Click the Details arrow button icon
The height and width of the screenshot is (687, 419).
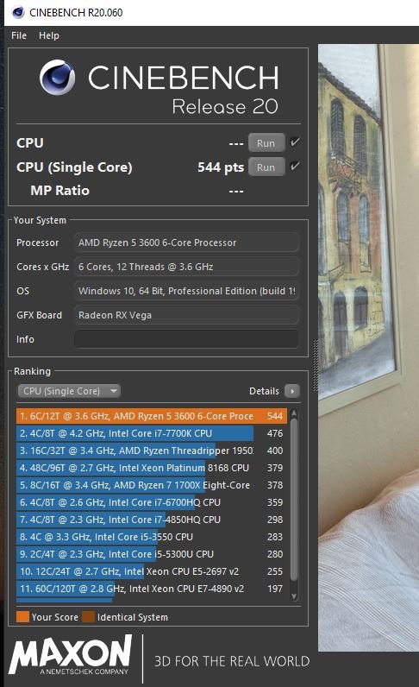click(292, 391)
